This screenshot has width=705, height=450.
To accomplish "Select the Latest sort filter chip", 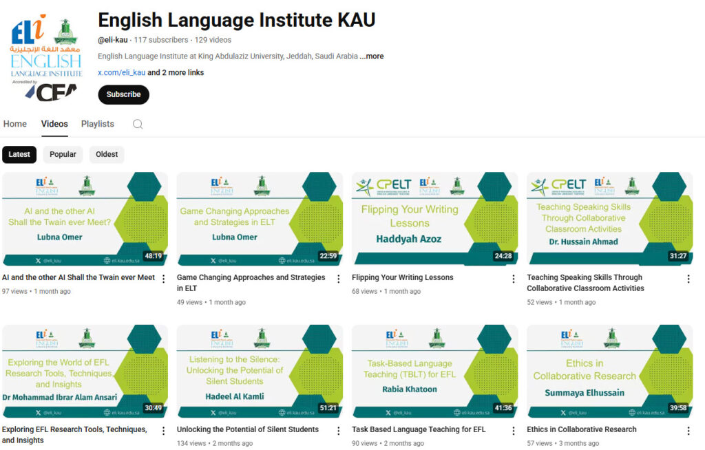I will (x=19, y=154).
